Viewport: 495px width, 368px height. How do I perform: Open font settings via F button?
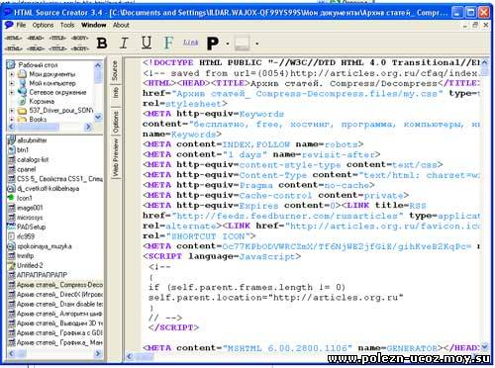168,43
